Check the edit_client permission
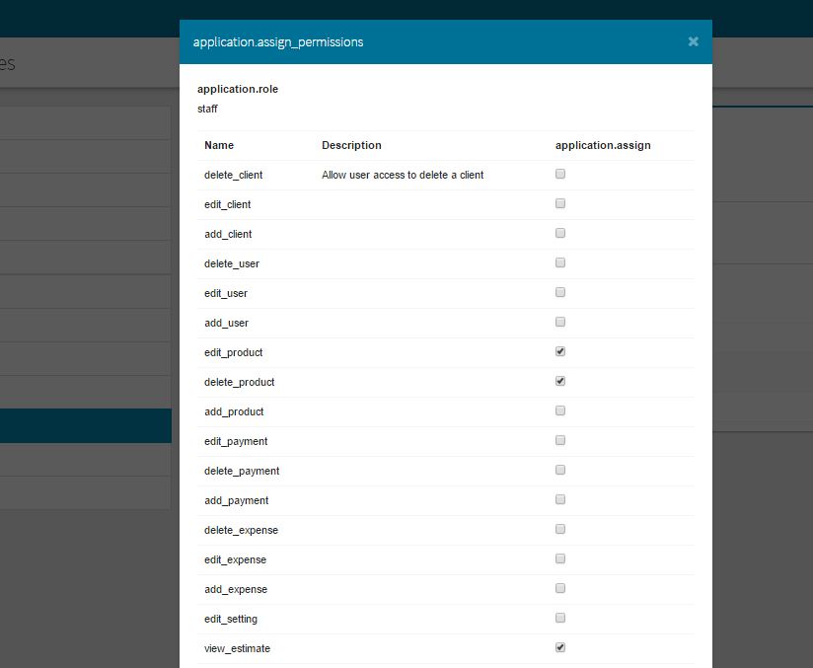The width and height of the screenshot is (813, 668). [560, 203]
